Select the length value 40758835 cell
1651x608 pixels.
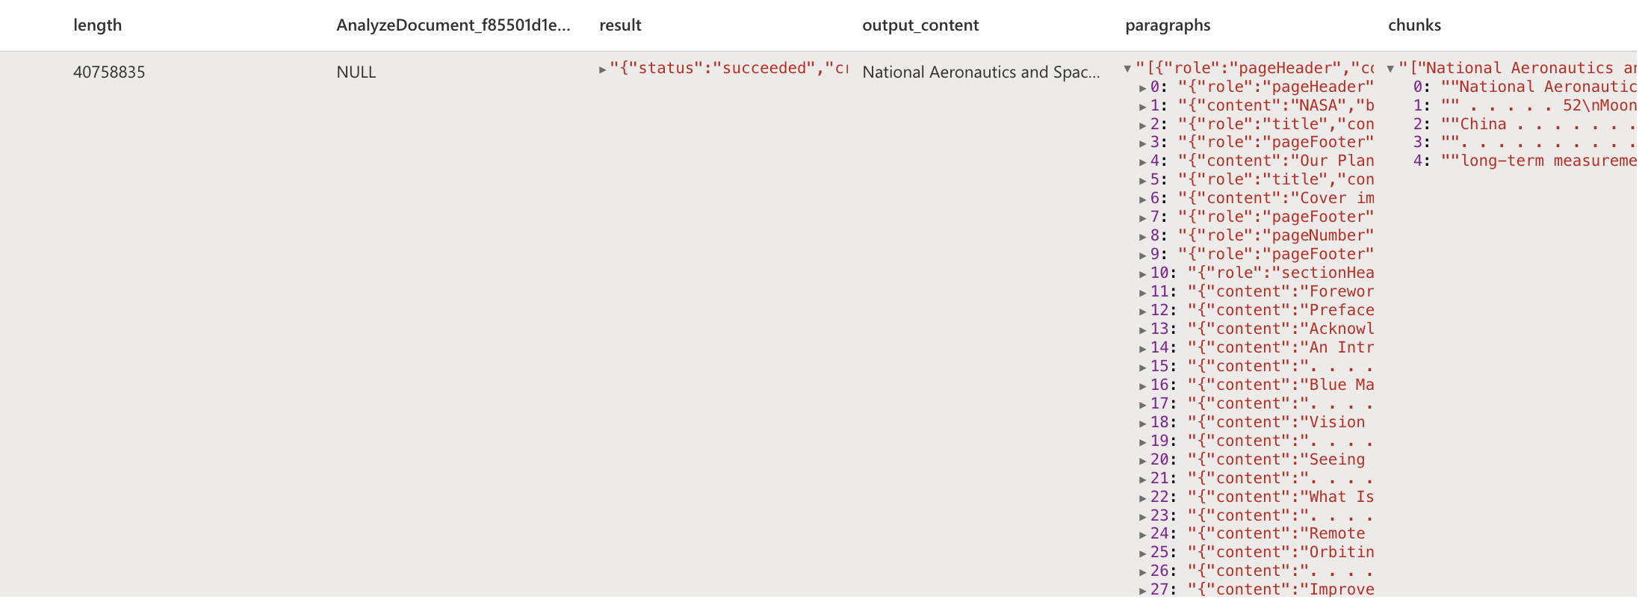point(109,72)
